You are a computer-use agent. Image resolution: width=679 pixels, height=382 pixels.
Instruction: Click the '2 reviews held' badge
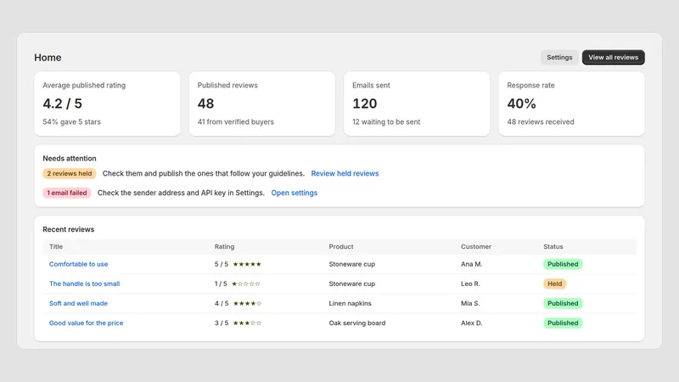pyautogui.click(x=70, y=173)
